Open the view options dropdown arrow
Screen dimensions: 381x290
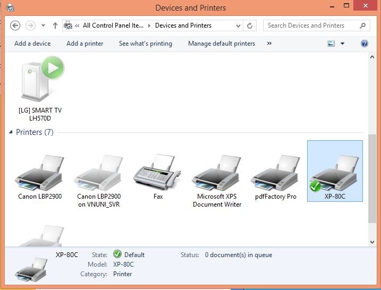pos(342,44)
